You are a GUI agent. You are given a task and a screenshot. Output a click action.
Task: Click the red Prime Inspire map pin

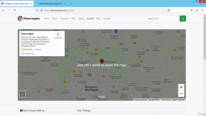[102, 62]
